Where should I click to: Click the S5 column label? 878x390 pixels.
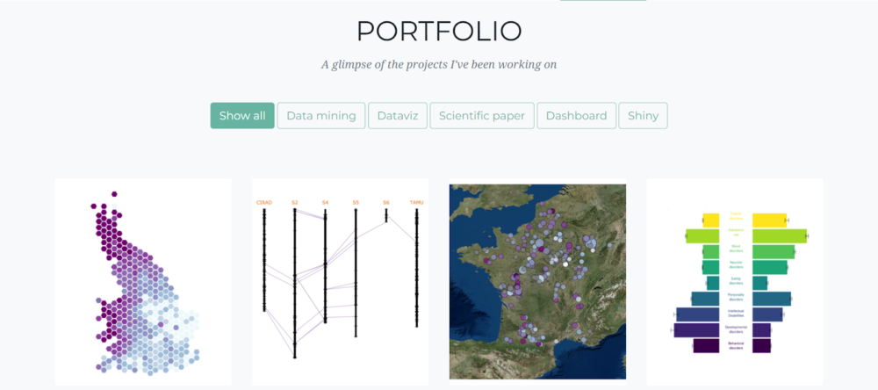pos(356,203)
